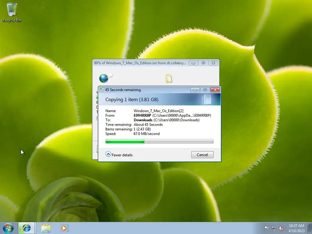
Task: Close the copying dialog with the red X
Action: coord(215,90)
